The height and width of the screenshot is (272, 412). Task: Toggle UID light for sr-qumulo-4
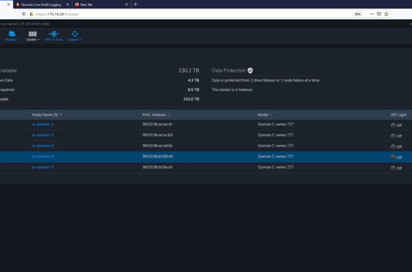point(393,158)
